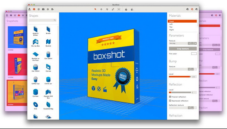Screen dimensions: 227x129
Task: Open the scene tree panel icon
Action: (30, 9)
